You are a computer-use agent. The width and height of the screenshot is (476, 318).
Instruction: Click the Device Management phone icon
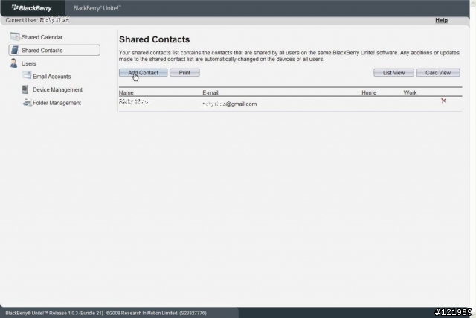pos(25,89)
